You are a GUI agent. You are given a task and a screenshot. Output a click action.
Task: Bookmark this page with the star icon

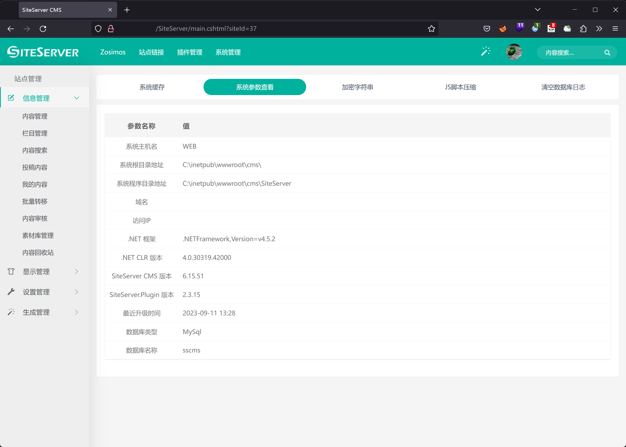[432, 29]
